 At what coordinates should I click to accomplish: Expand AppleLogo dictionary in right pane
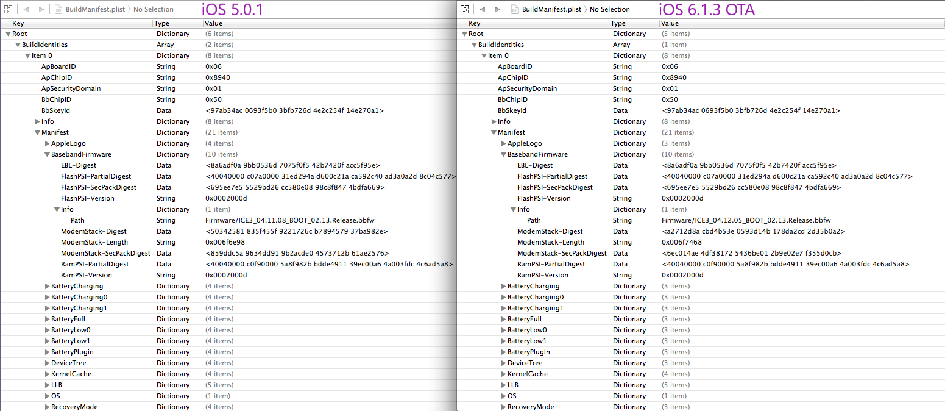(503, 143)
